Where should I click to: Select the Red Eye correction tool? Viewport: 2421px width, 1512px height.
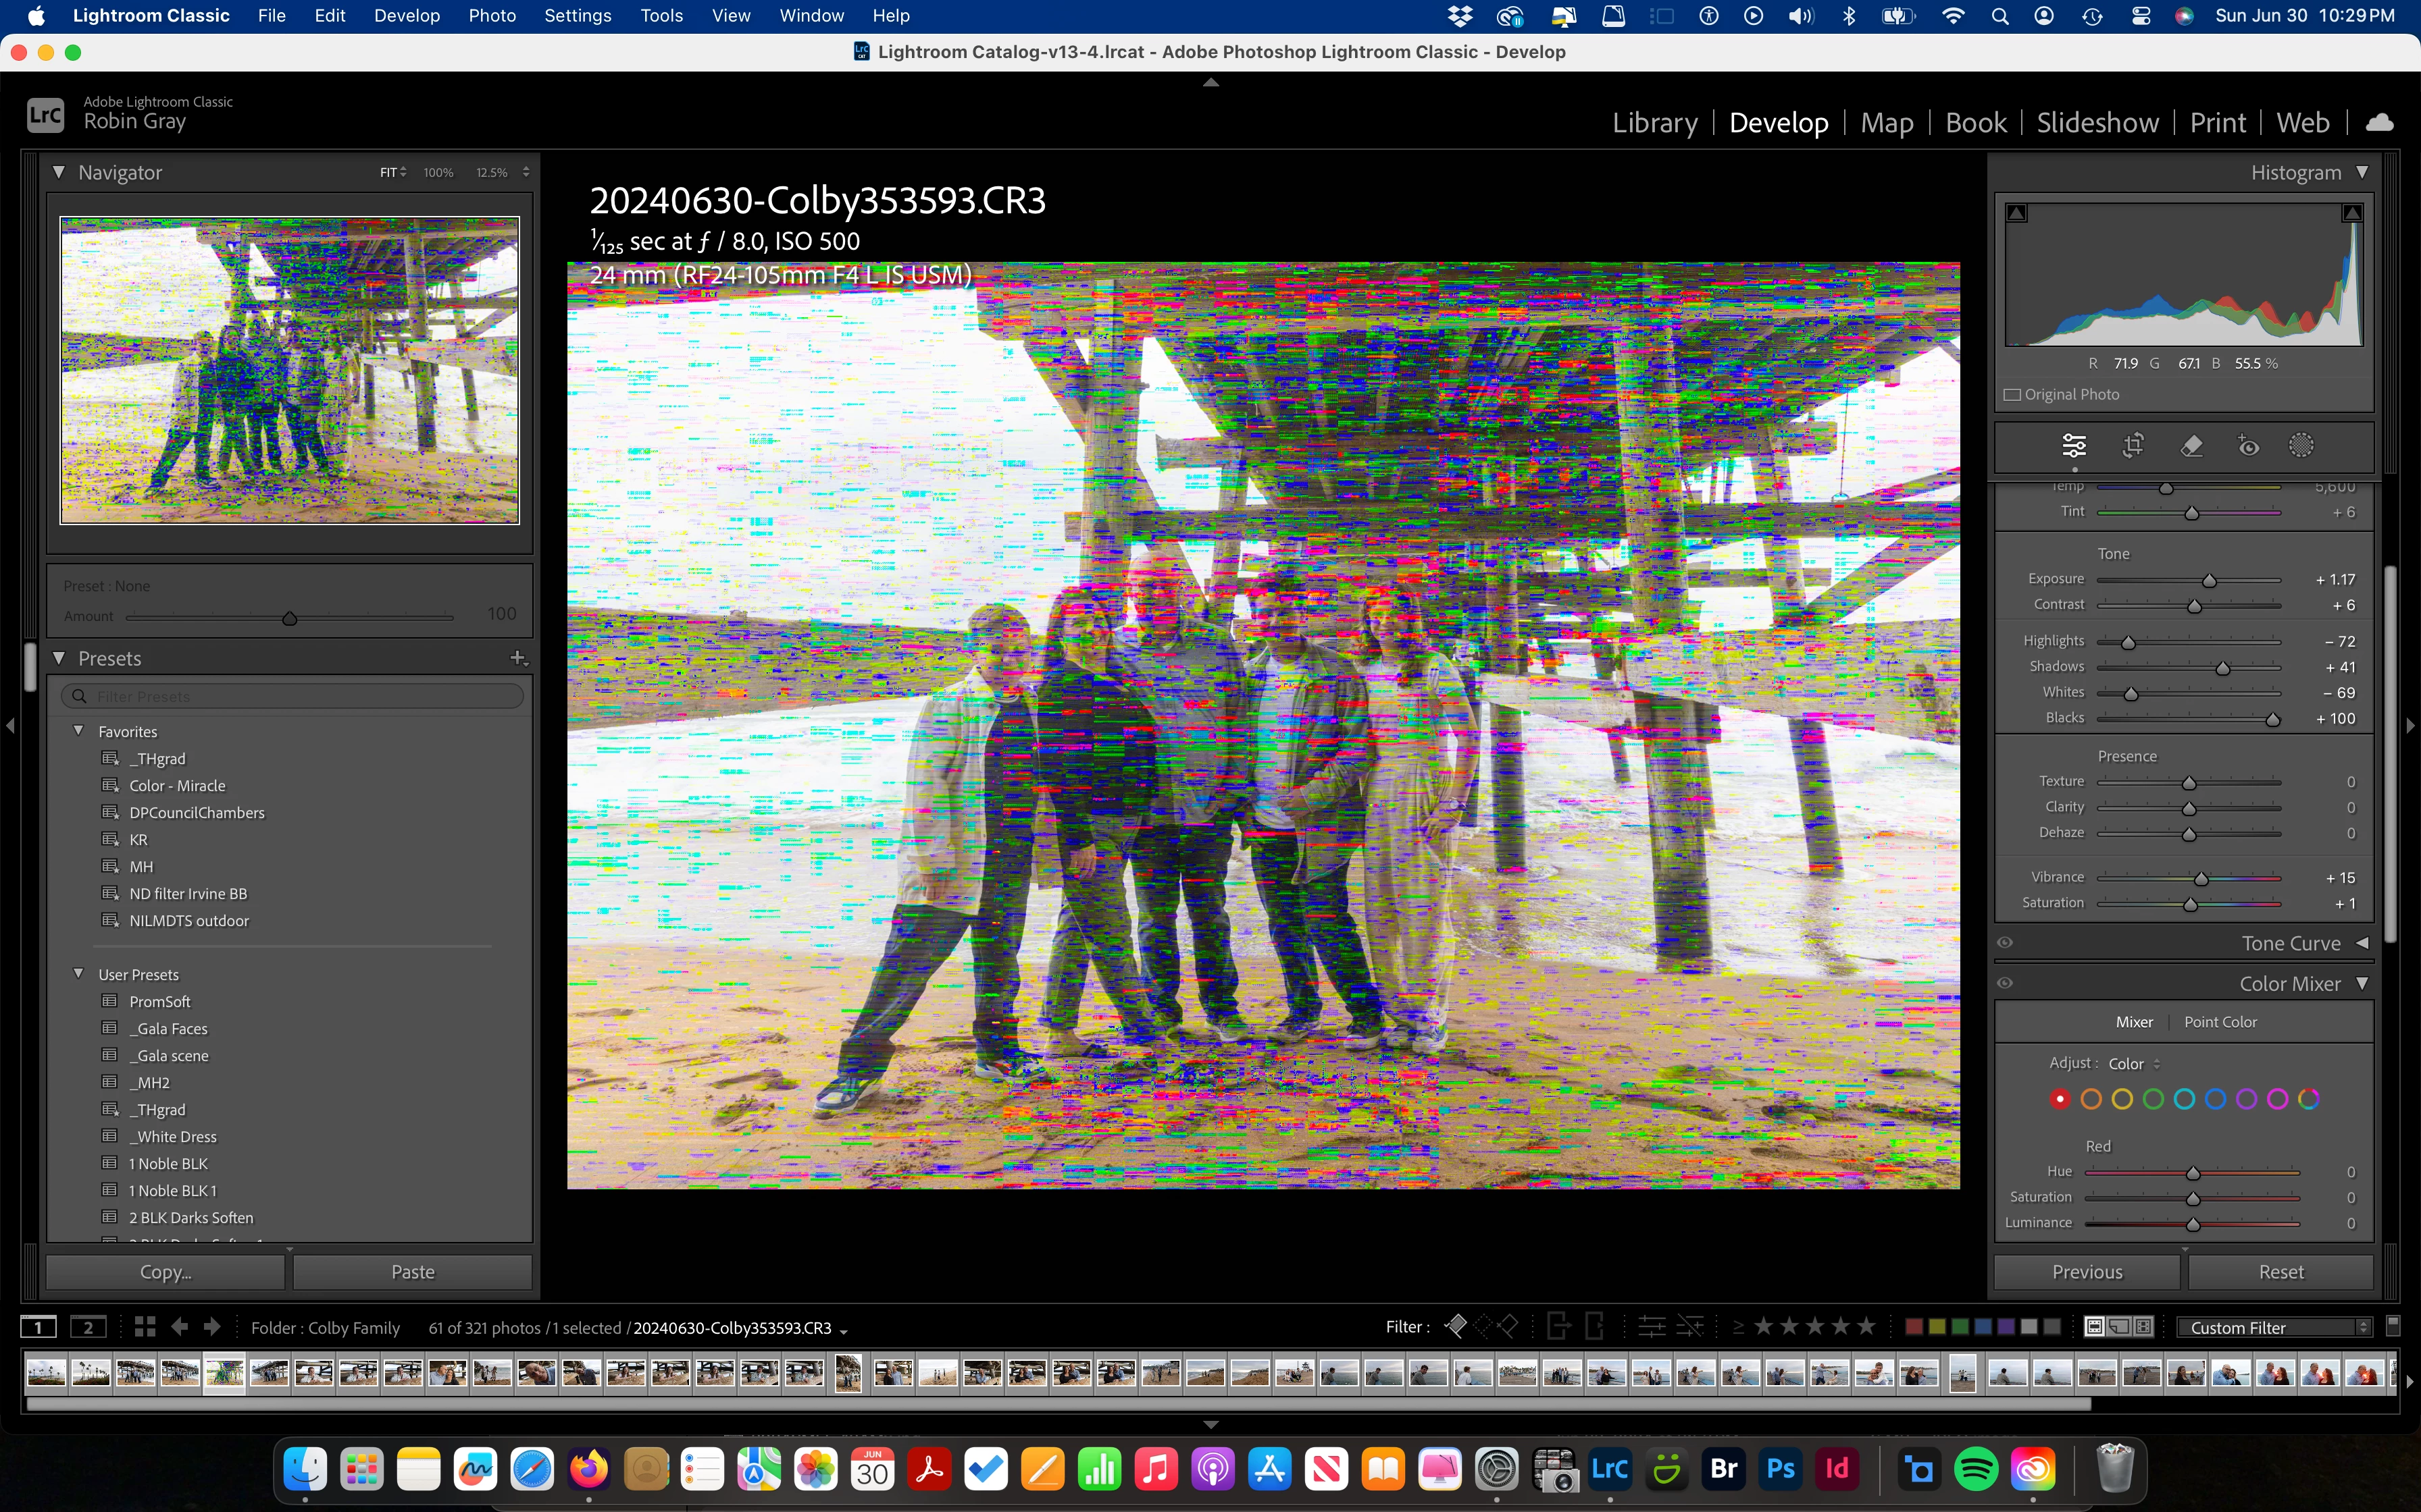(2248, 446)
